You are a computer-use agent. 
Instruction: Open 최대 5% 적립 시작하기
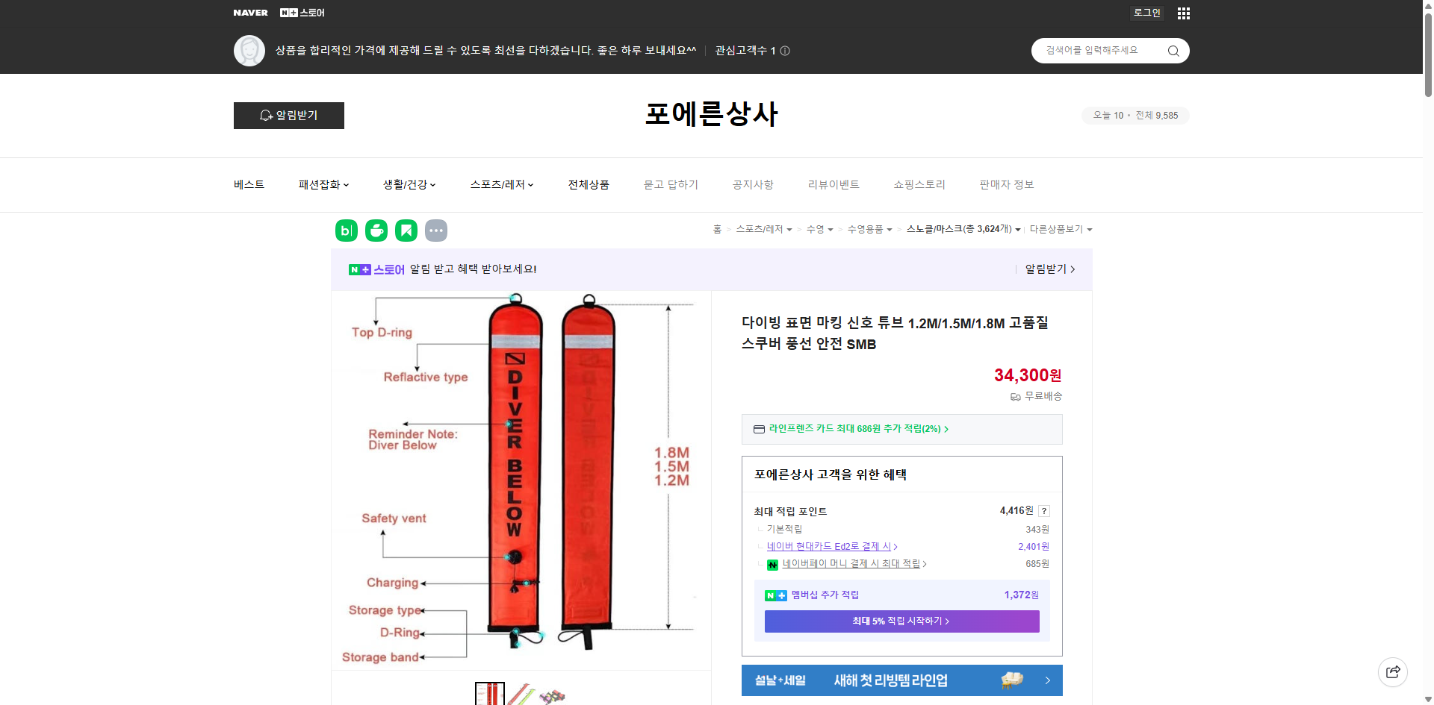tap(901, 621)
